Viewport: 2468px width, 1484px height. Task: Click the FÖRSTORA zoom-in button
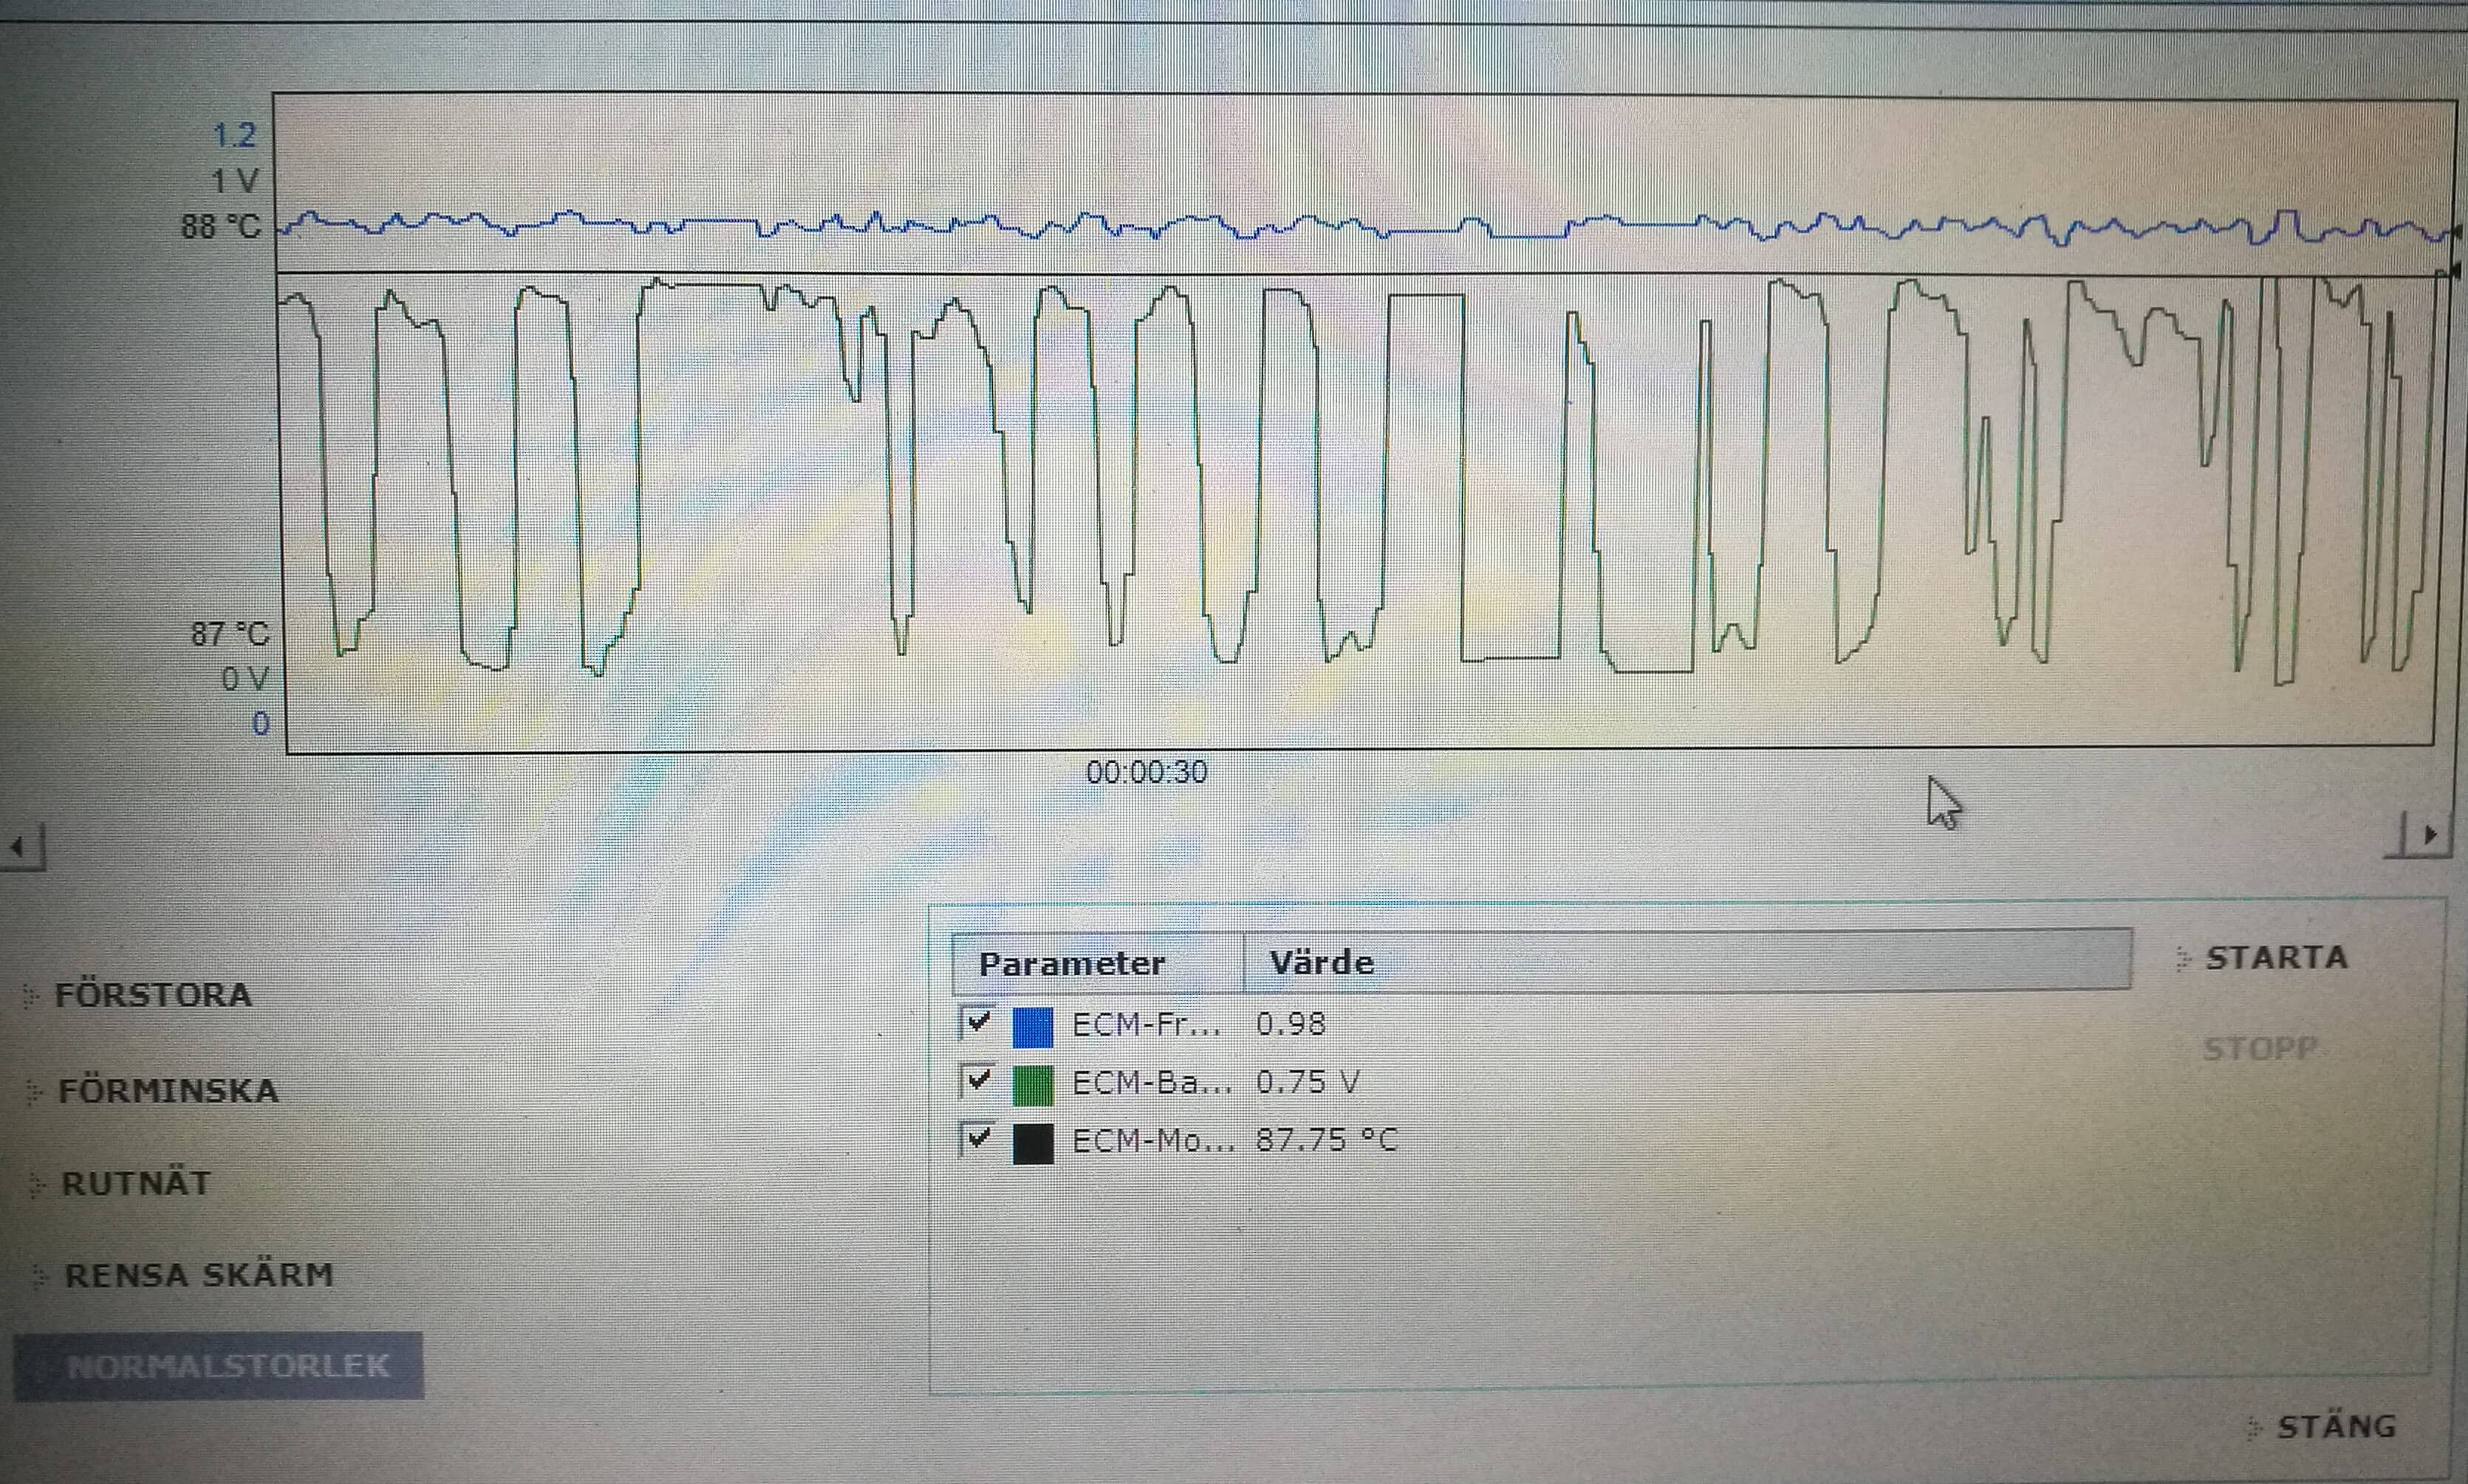click(152, 995)
